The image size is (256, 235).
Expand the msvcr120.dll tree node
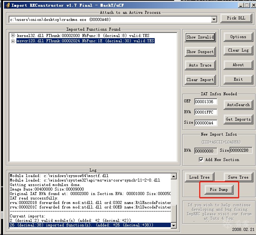(x=13, y=41)
